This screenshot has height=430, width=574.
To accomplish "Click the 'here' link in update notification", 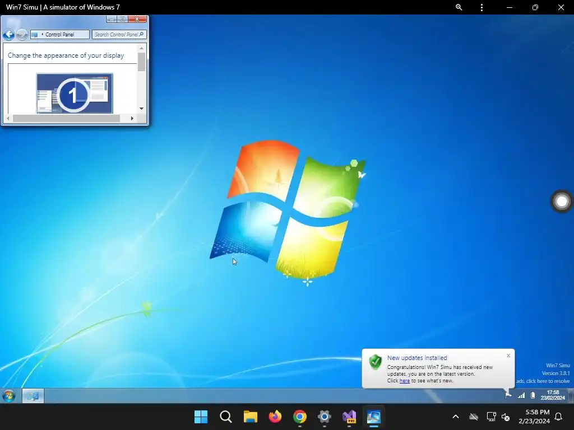I will click(405, 381).
